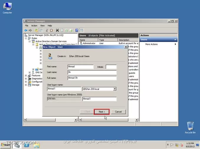The width and height of the screenshot is (200, 149).
Task: Close the New Object - User dialog
Action: tap(126, 47)
